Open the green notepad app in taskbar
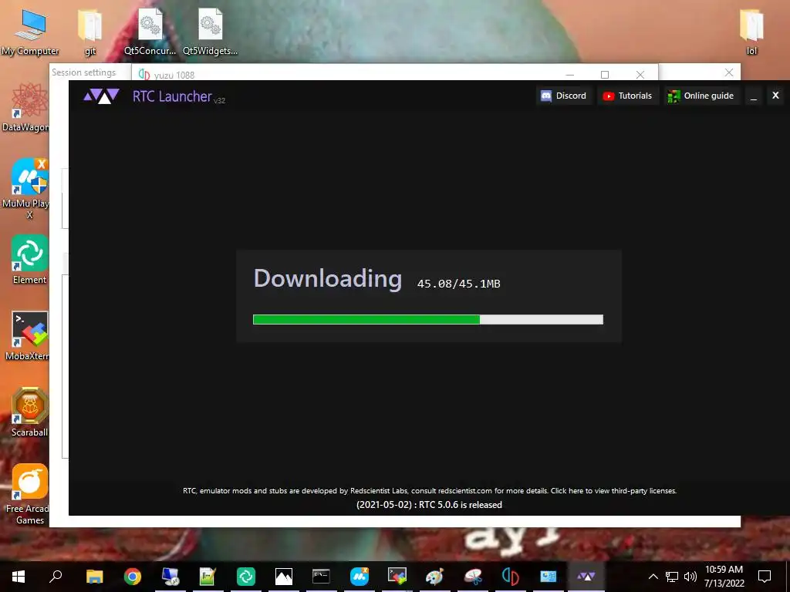 [208, 577]
